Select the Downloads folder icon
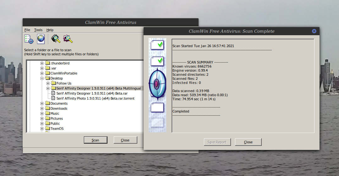The height and width of the screenshot is (176, 339). pyautogui.click(x=47, y=108)
